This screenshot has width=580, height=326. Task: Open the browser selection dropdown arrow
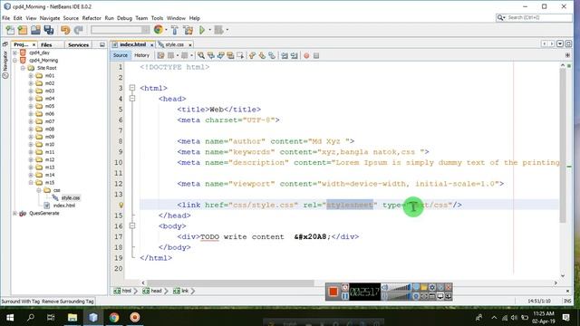pyautogui.click(x=166, y=30)
